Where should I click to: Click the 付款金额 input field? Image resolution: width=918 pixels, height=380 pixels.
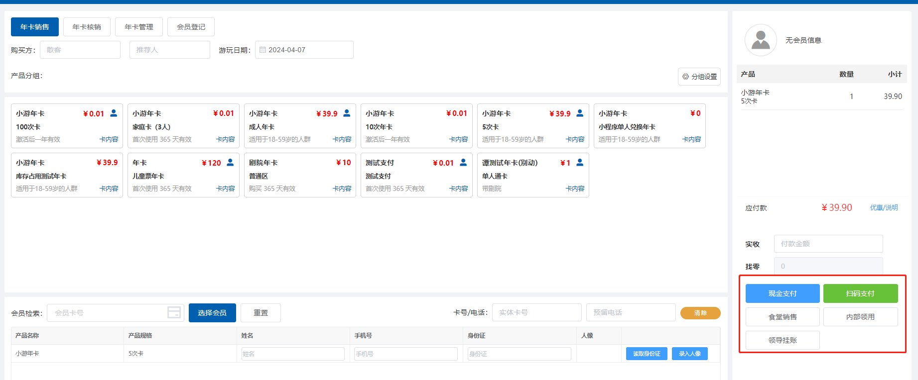point(828,244)
